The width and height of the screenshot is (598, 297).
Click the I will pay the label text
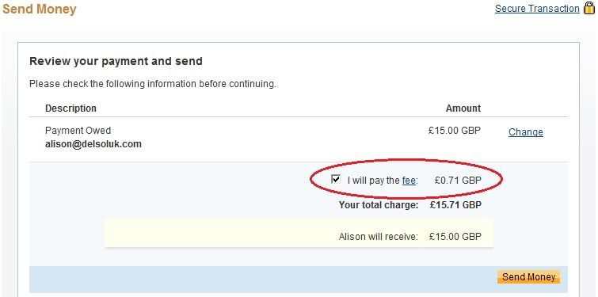click(x=373, y=181)
